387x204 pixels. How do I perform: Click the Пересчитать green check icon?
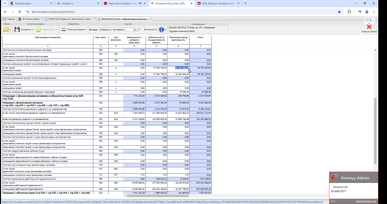click(x=38, y=30)
